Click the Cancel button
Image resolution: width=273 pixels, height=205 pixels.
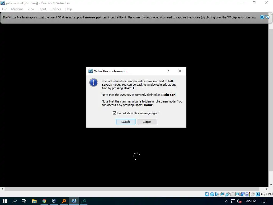(x=147, y=122)
